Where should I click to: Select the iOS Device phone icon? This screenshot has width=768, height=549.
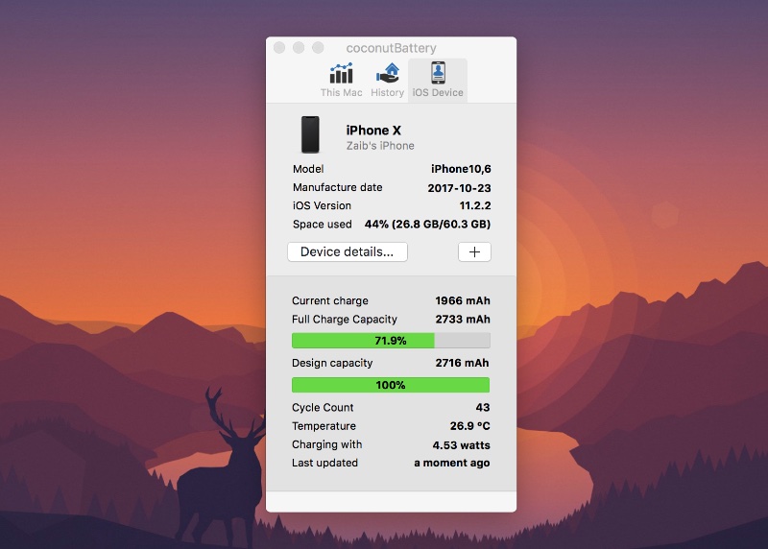click(x=438, y=73)
